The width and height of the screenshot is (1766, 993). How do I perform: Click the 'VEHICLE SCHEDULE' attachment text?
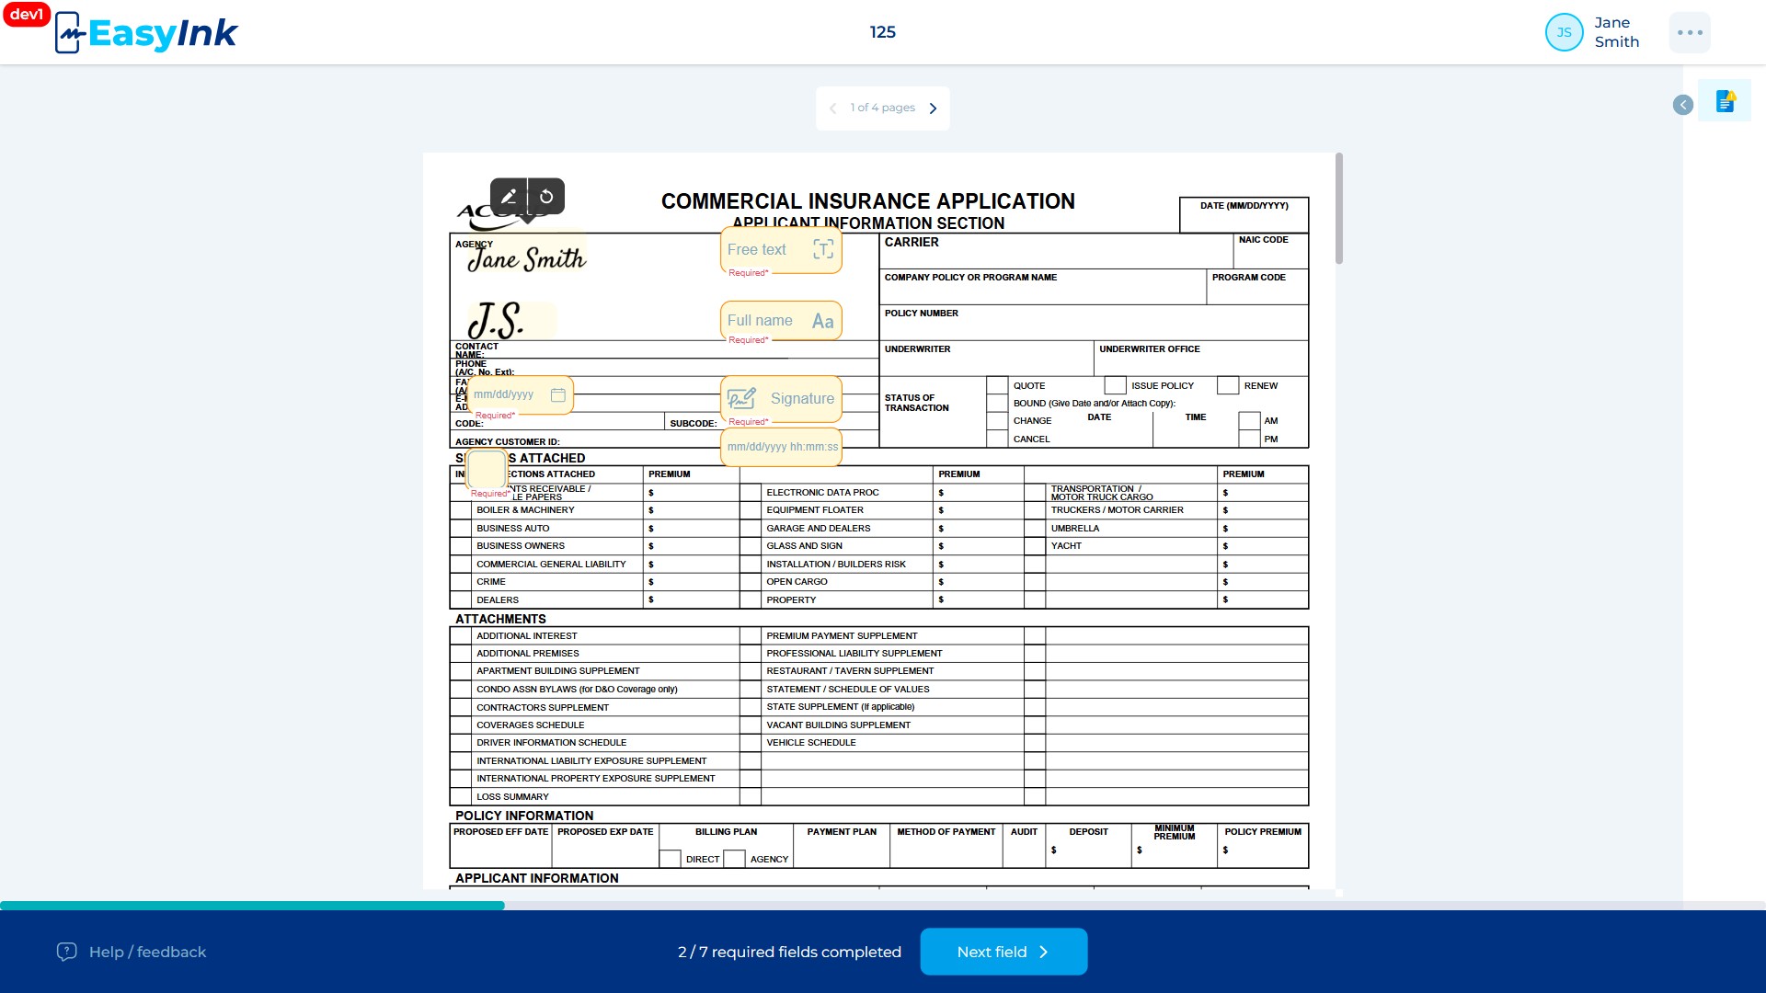[811, 743]
